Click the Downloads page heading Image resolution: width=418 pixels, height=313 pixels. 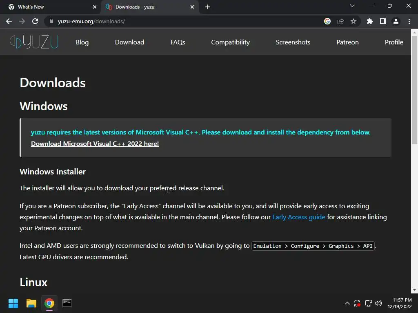click(x=53, y=83)
